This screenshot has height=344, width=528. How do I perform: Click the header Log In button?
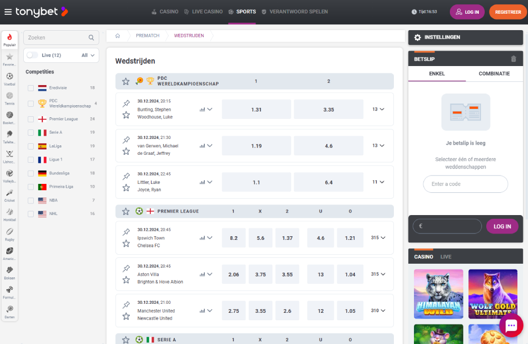click(x=467, y=12)
